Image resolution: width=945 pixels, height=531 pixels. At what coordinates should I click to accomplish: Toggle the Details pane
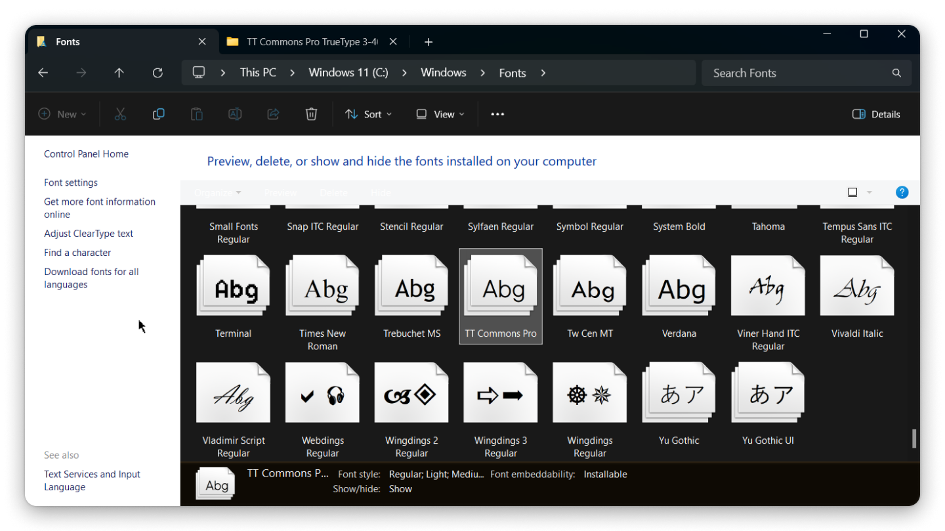pos(876,114)
